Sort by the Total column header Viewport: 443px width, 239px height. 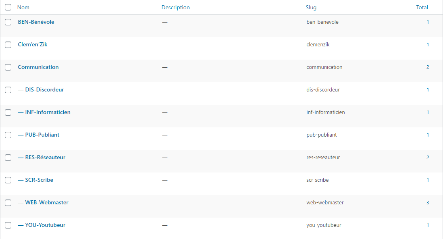(422, 7)
